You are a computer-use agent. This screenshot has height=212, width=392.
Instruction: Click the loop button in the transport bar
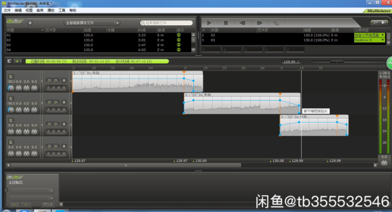[x=276, y=23]
